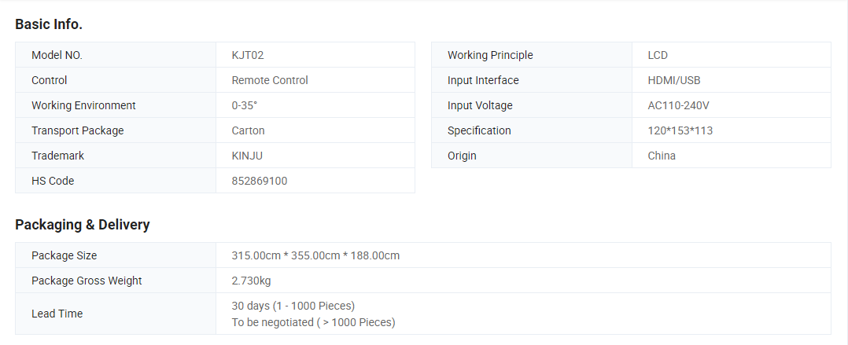
Task: Select the KINJU trademark value
Action: [x=247, y=156]
